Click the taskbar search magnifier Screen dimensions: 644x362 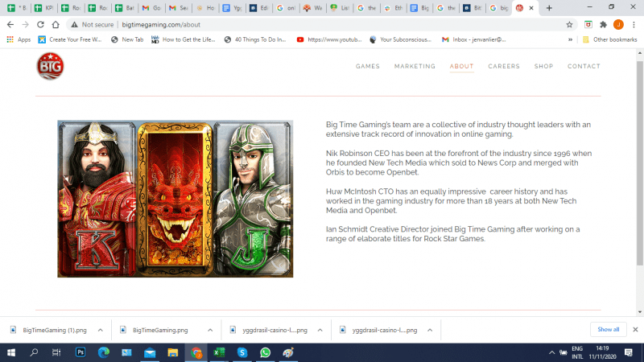point(34,352)
